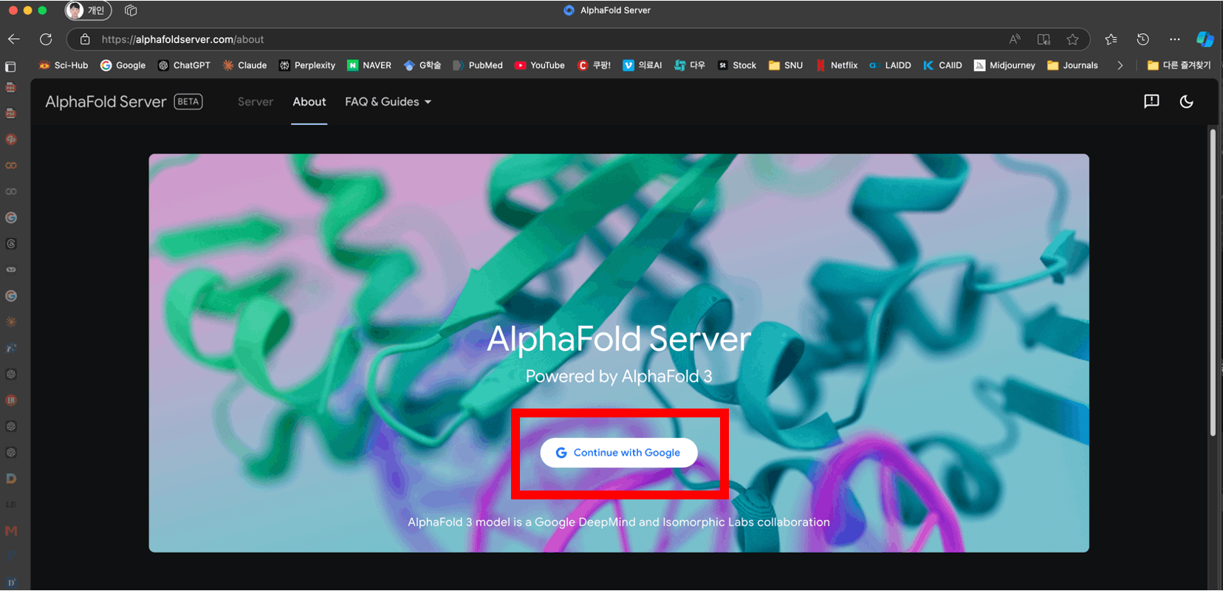Screen dimensions: 1223x591
Task: Open the Sci-Hub bookmark
Action: click(64, 65)
